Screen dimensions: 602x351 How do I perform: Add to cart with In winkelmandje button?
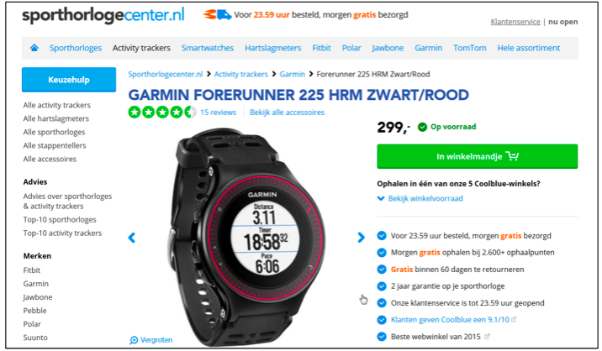tap(478, 156)
